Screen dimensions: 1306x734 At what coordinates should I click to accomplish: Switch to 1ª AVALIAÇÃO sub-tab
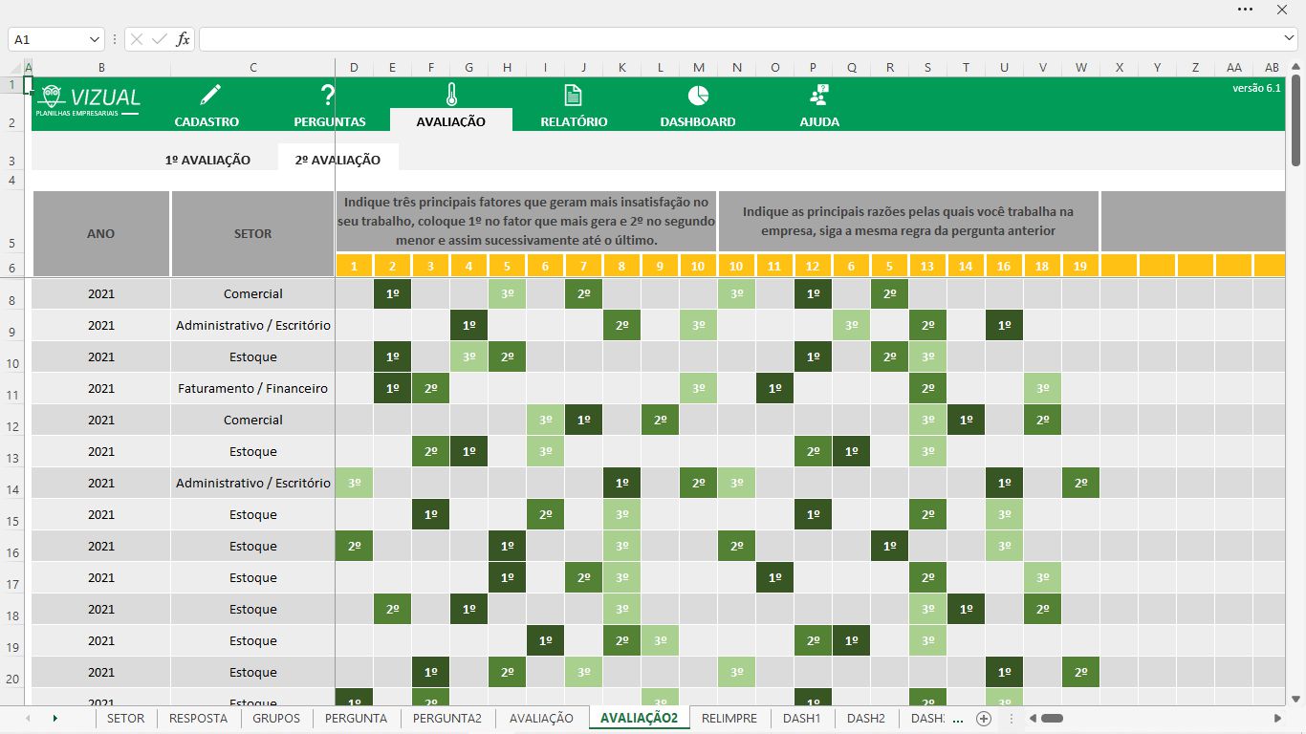207,160
